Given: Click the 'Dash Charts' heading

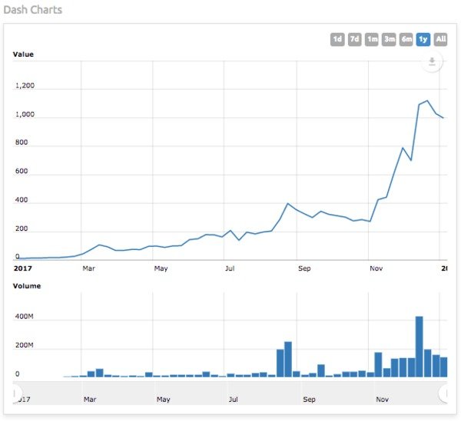Looking at the screenshot, I should [32, 10].
